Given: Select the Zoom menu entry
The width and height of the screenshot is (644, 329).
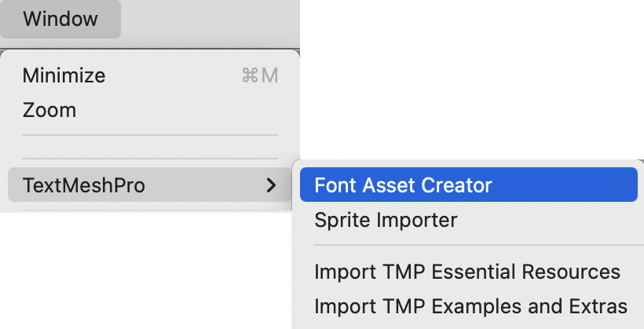Looking at the screenshot, I should [49, 110].
